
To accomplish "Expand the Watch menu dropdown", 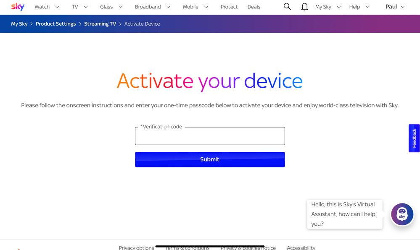I will point(47,7).
